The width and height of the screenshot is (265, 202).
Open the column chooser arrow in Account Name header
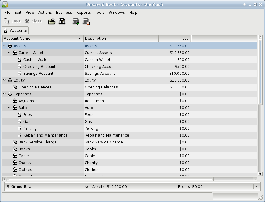click(x=79, y=39)
